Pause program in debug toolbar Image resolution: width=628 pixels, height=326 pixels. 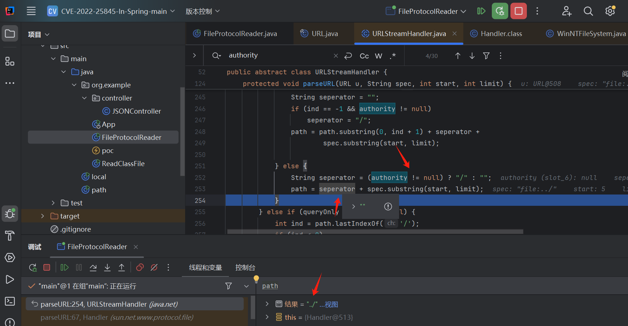[x=79, y=267]
